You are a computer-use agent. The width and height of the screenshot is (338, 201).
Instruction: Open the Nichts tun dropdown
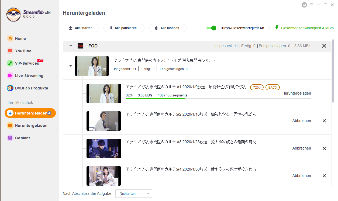[x=134, y=193]
